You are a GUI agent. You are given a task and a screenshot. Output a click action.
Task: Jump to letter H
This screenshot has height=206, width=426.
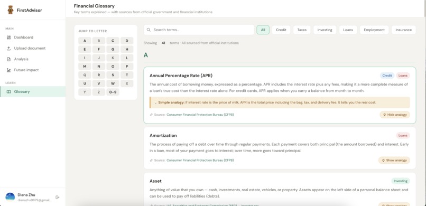[x=127, y=50]
